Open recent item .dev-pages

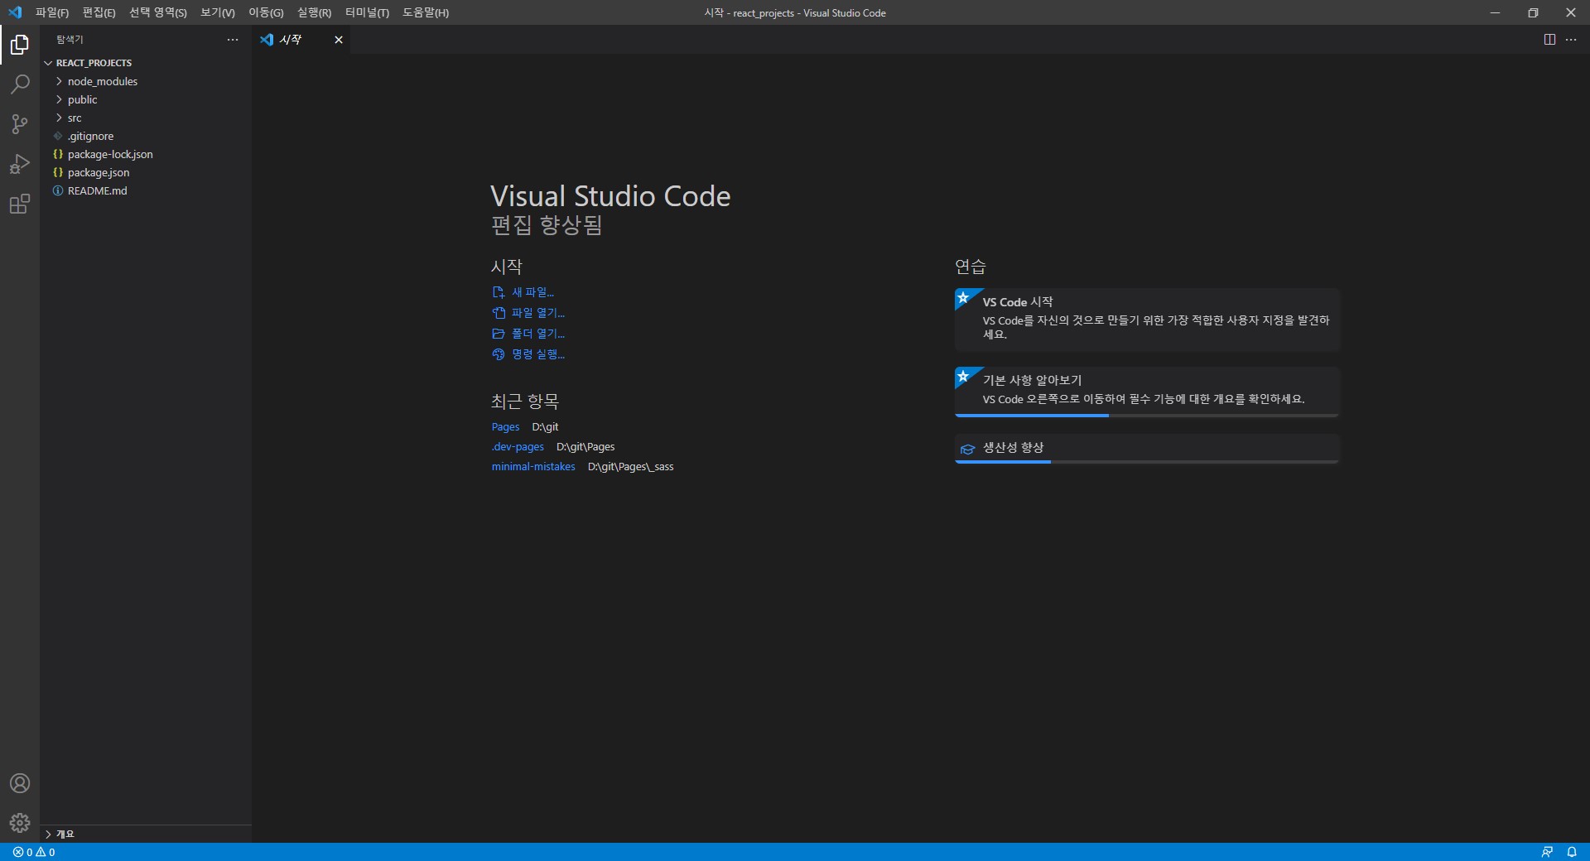click(x=518, y=447)
